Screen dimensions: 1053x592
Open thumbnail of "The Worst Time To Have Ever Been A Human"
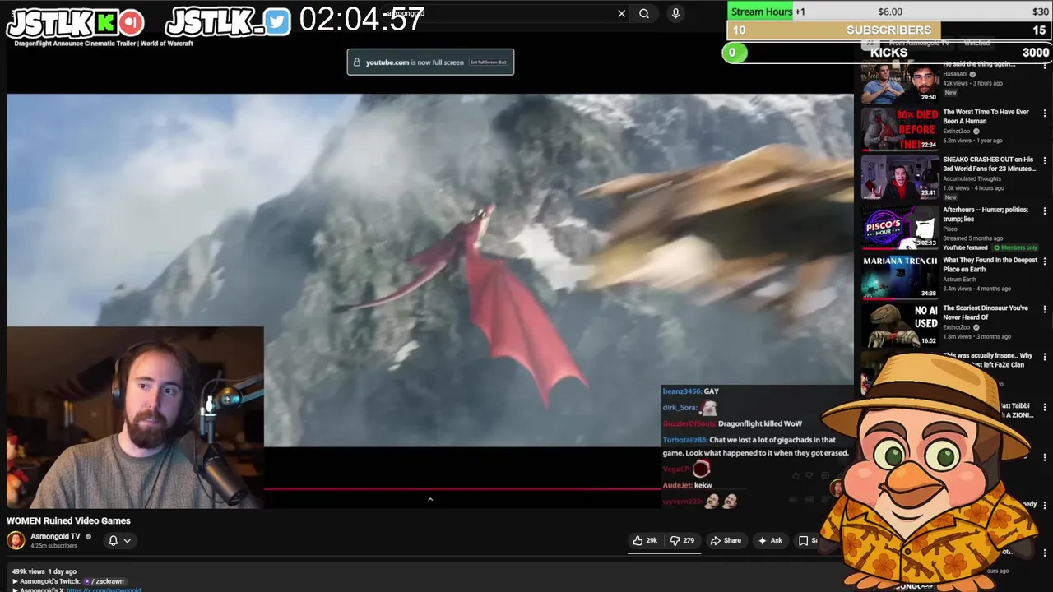[x=899, y=128]
